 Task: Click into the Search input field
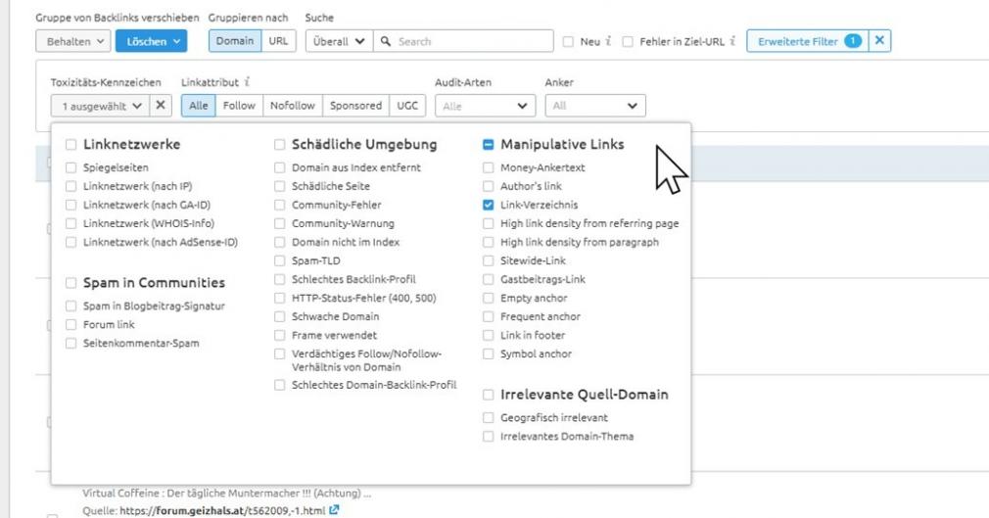(463, 41)
